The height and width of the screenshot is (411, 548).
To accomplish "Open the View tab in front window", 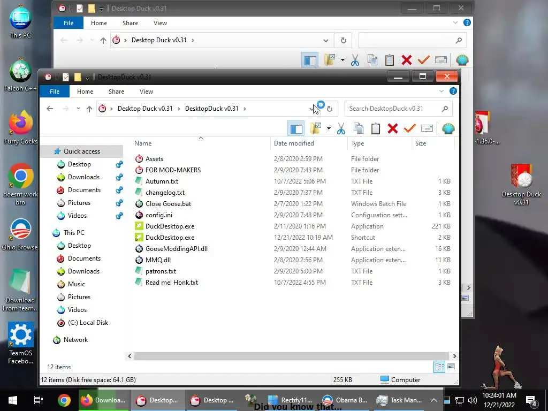I will coord(146,92).
